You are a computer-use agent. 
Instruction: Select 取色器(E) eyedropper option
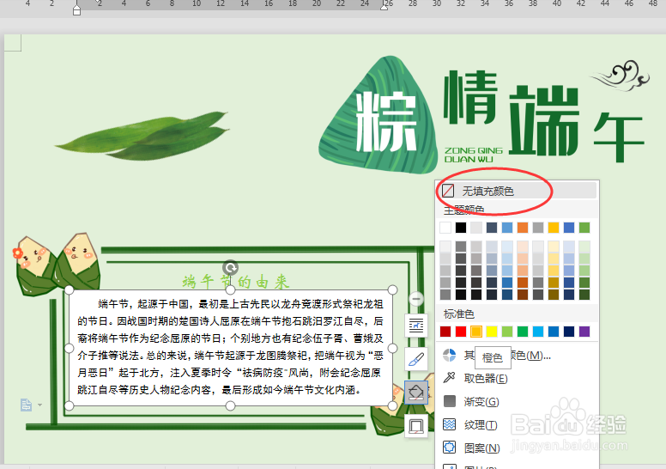click(517, 378)
